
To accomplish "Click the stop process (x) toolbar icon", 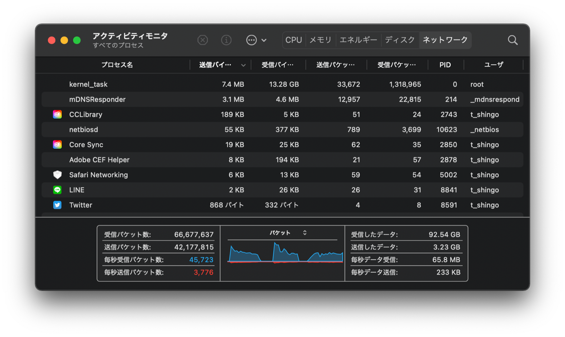I will (x=203, y=40).
